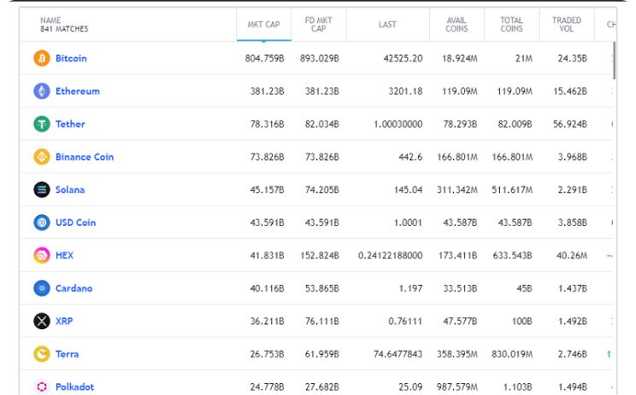Screen dimensions: 636x395
Task: Select Bitcoin last price 42525.20
Action: click(403, 58)
